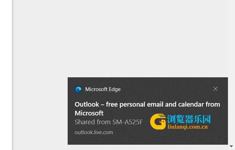Click the yellow duck logo icon
The height and width of the screenshot is (150, 235).
point(158,122)
